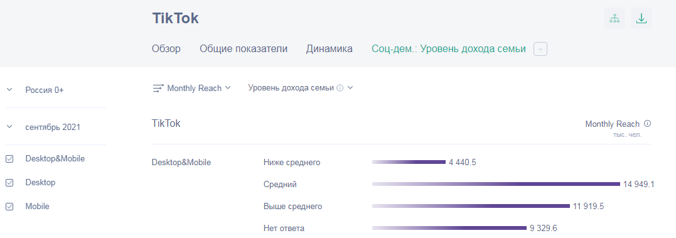This screenshot has height=238, width=676.
Task: Expand the сентябрь 2021 period selector
Action: [x=9, y=127]
